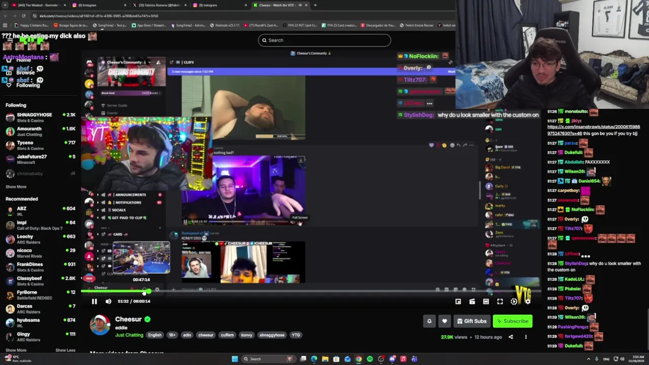Open Spotify from the taskbar
Screen dimensions: 649x365
point(370,359)
